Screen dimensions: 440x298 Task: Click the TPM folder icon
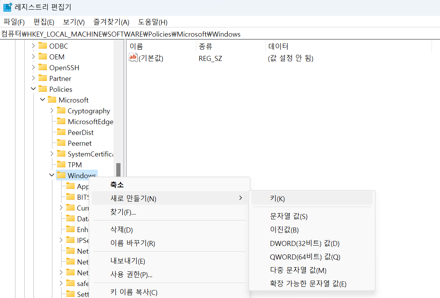pos(61,164)
